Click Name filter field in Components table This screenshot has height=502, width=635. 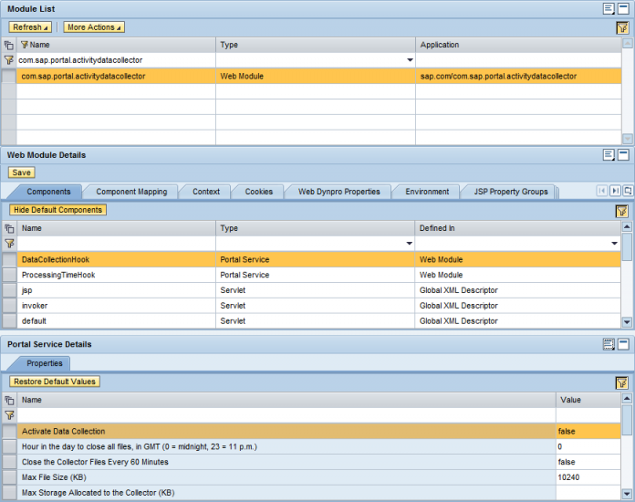[116, 244]
